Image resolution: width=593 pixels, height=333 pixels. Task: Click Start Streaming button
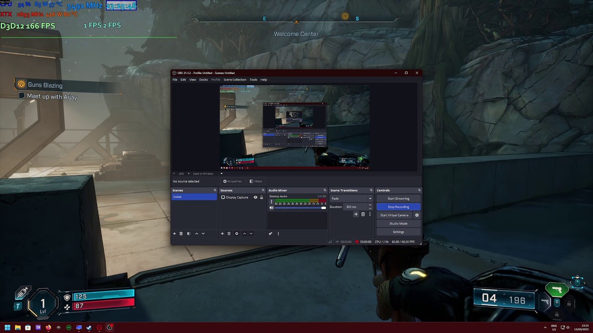point(398,198)
